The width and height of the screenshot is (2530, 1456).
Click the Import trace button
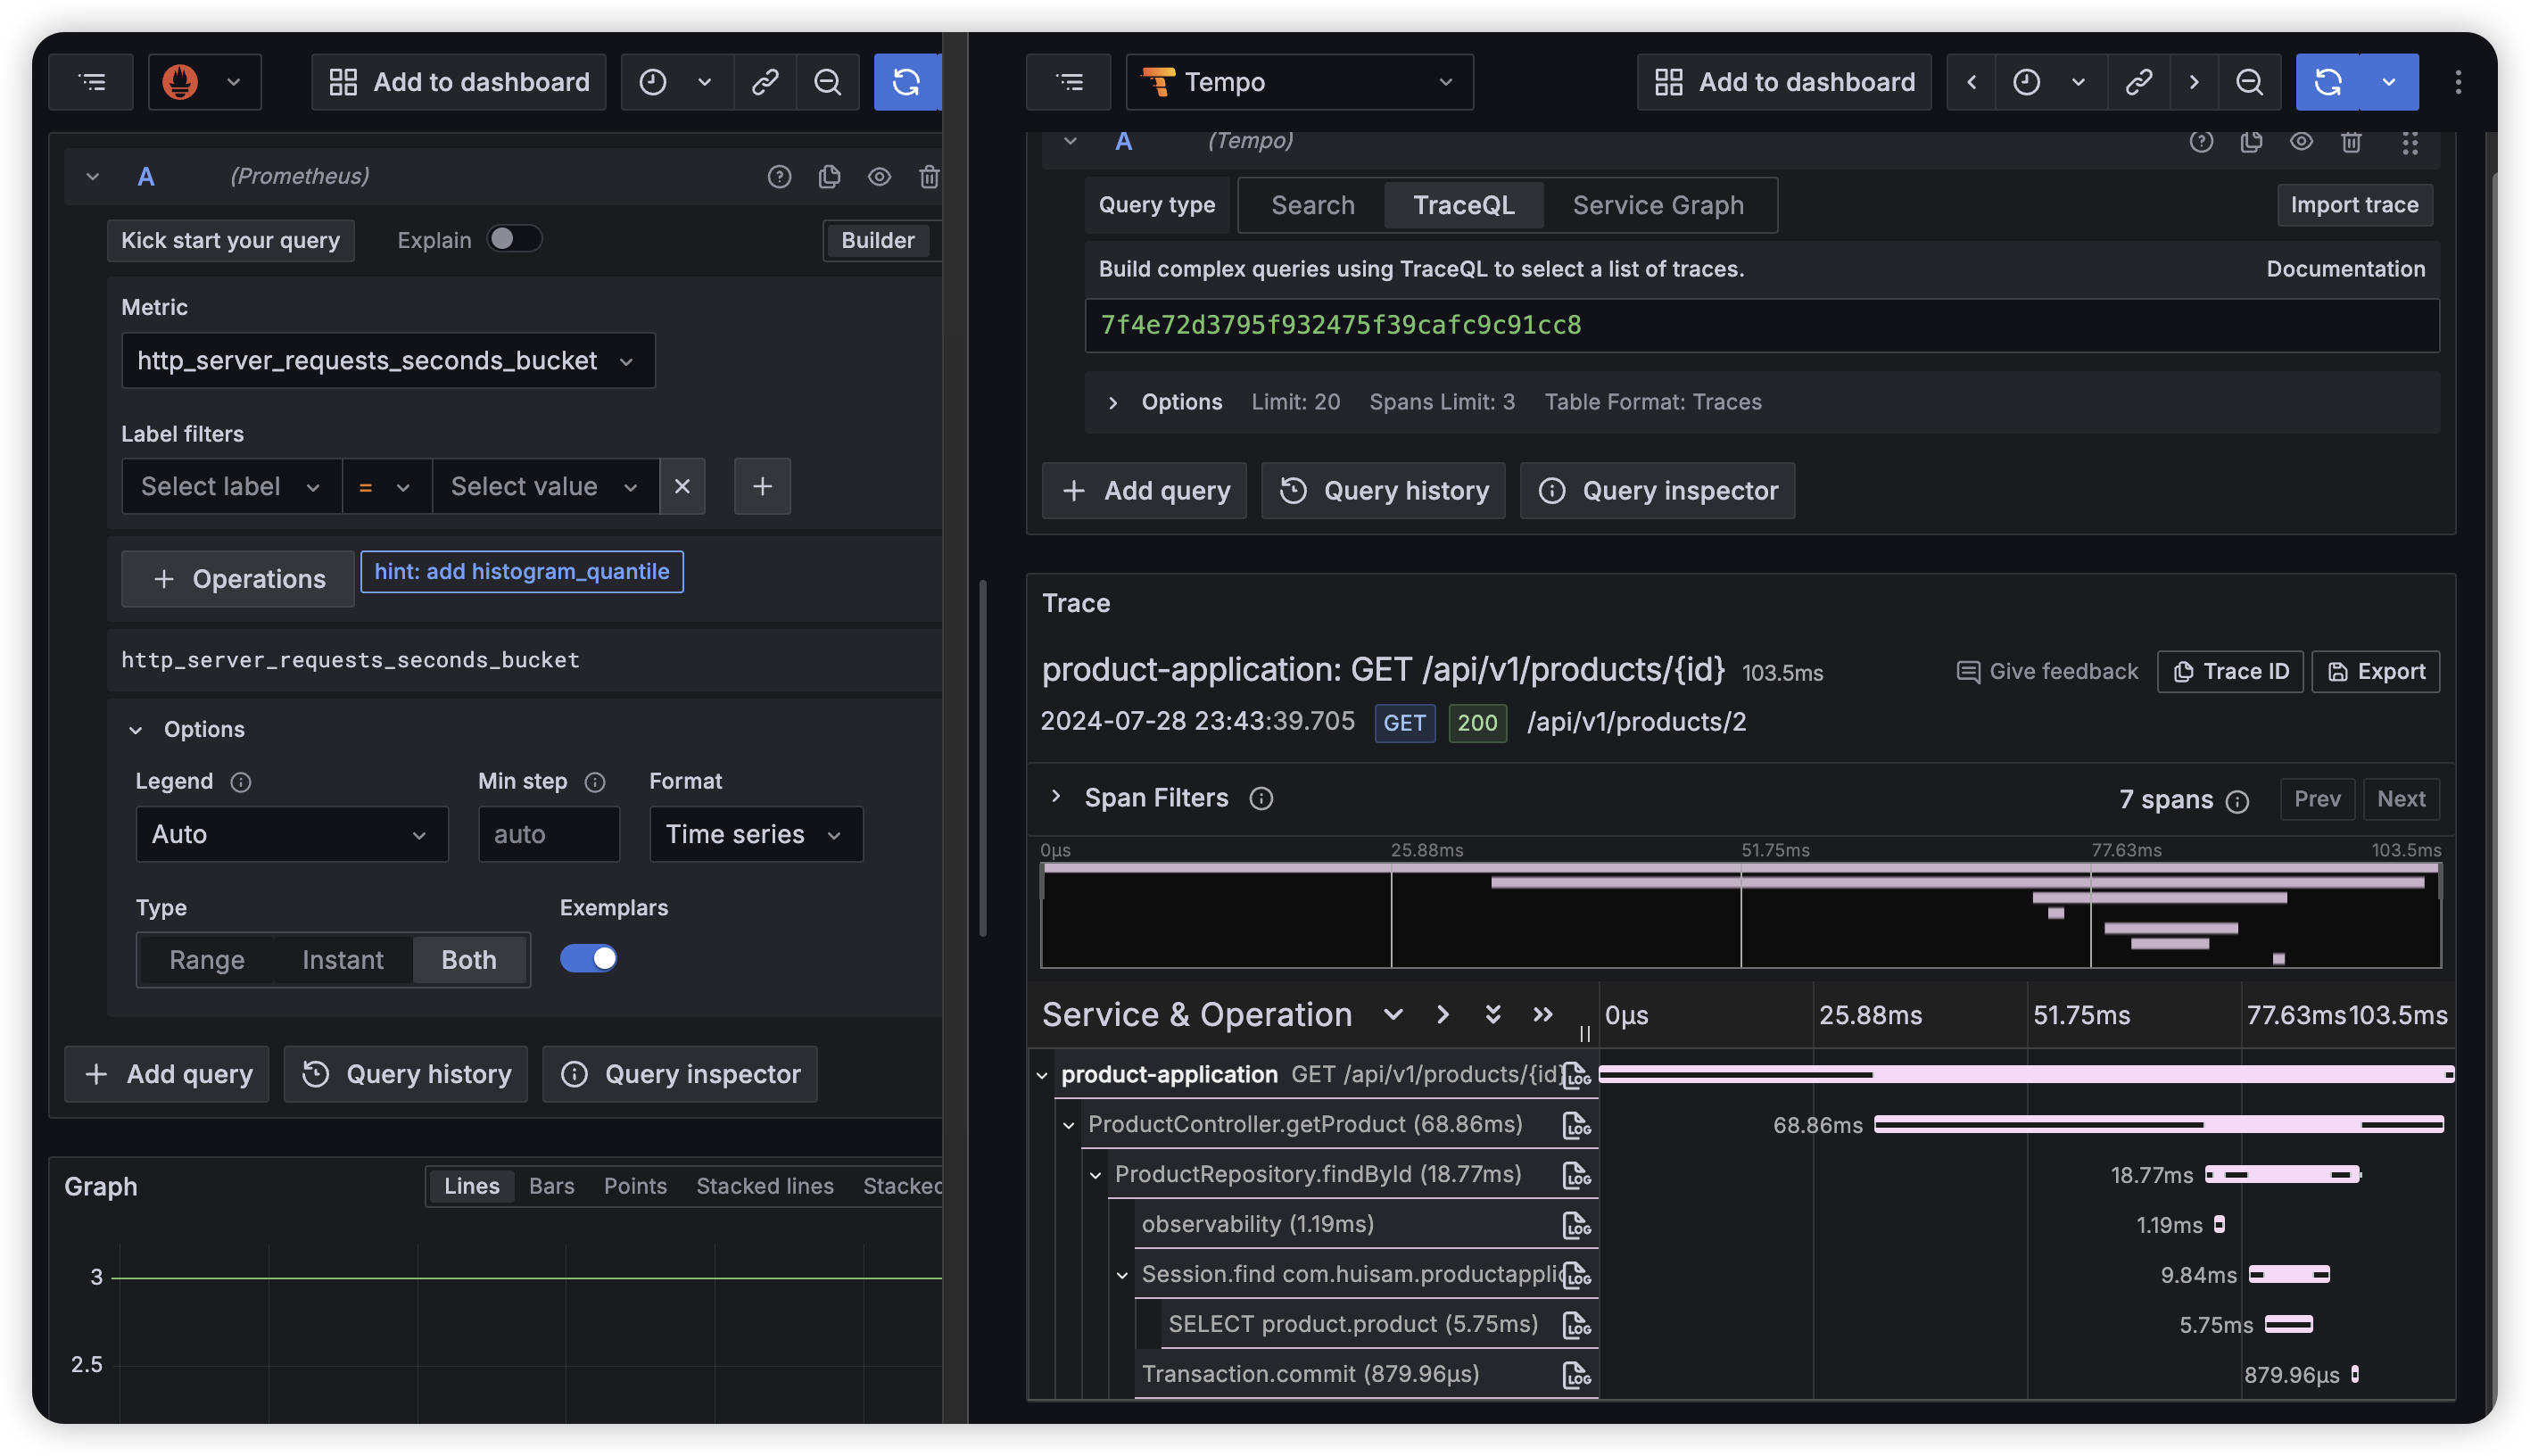[2353, 205]
